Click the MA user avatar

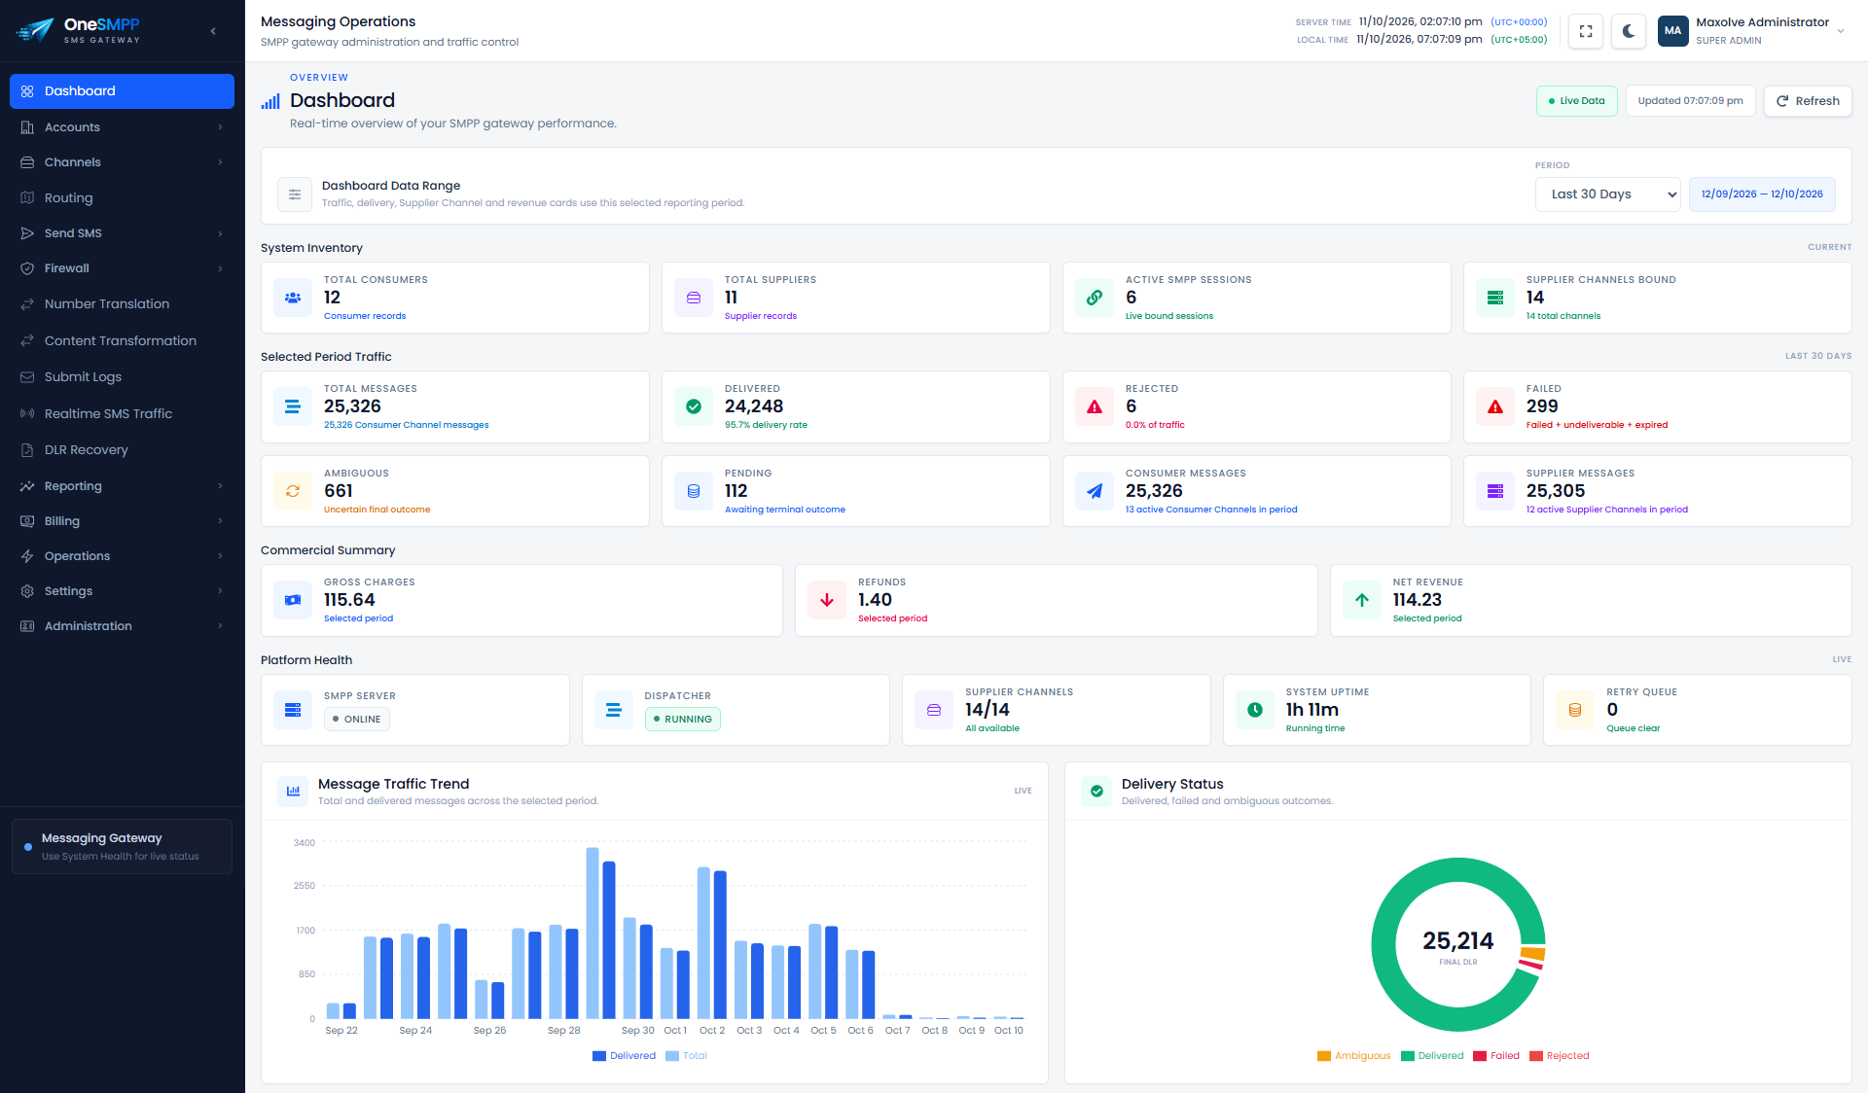click(x=1672, y=31)
